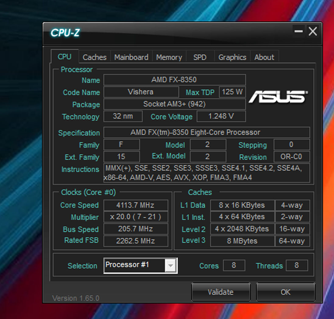Click the Socket AM3+ (942) package value
Screen dimensions: 334x319
174,104
